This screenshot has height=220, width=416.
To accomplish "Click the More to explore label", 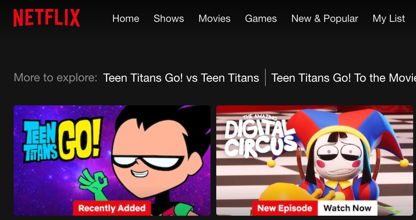I will click(56, 78).
